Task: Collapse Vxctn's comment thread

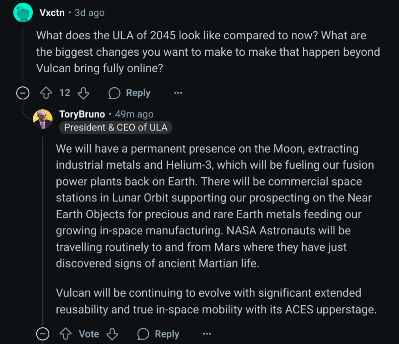Action: coord(22,93)
